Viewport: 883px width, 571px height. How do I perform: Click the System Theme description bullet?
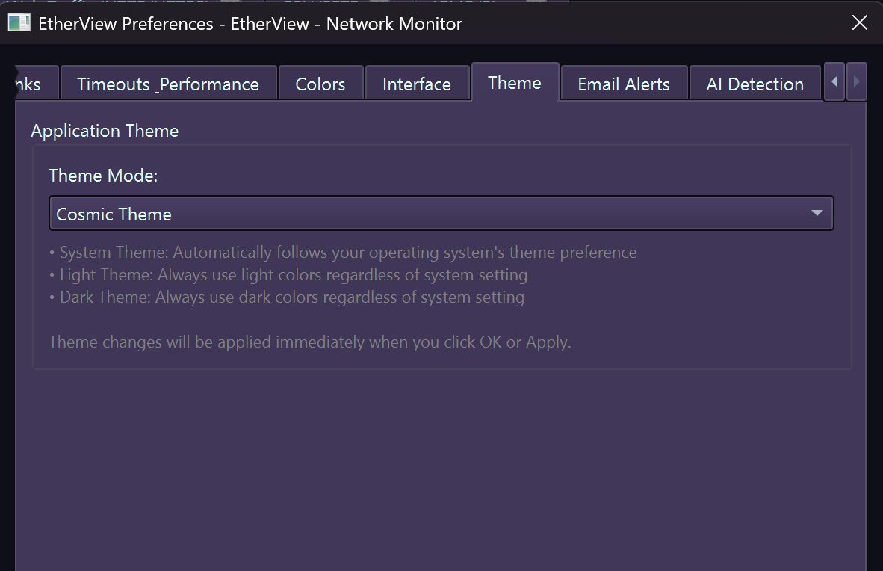tap(342, 252)
